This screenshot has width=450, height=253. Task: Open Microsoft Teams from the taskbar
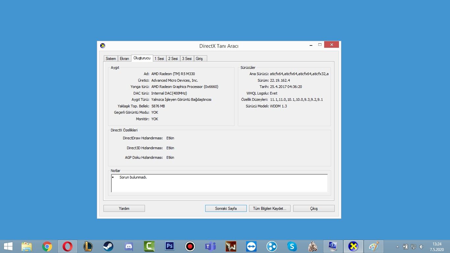pos(211,246)
